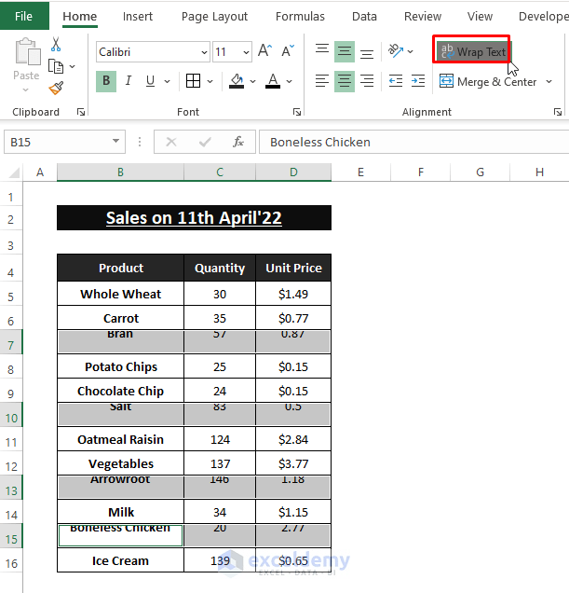Switch to the Page Layout tab
This screenshot has width=569, height=593.
[214, 16]
